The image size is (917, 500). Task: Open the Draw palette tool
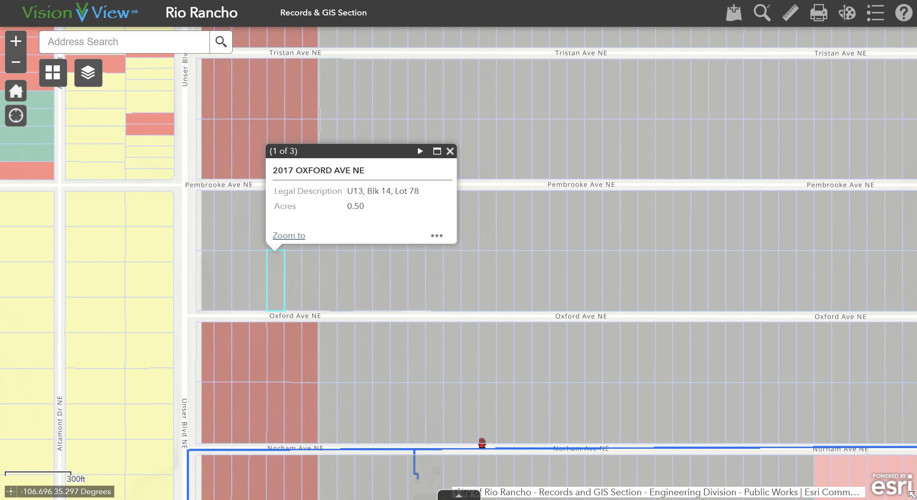tap(847, 13)
